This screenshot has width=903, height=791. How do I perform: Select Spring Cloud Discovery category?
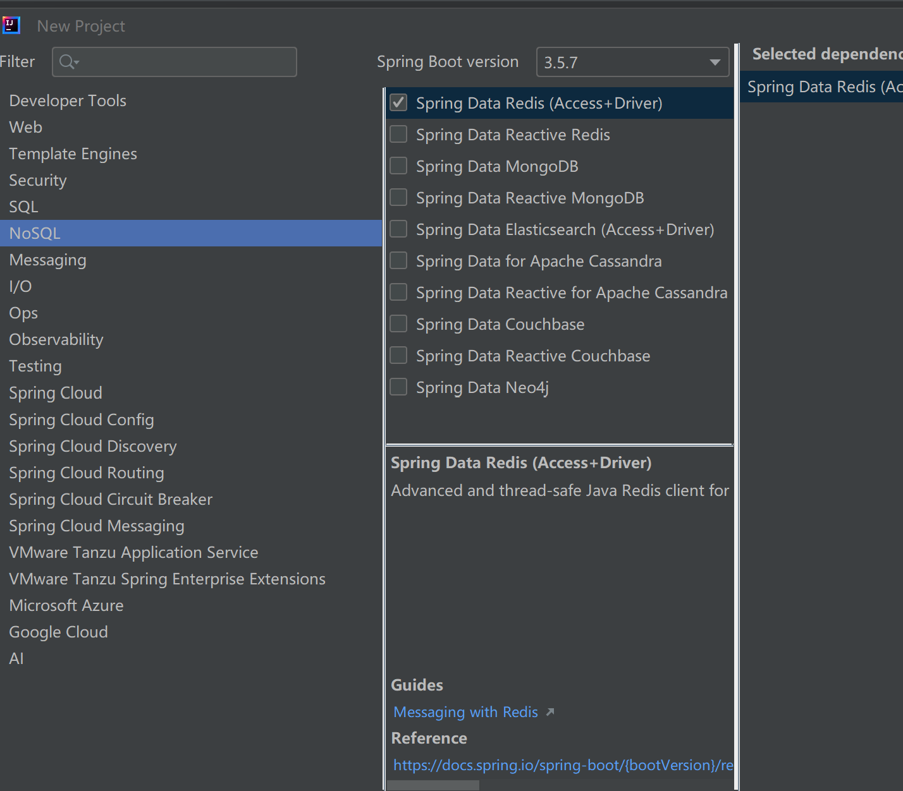pos(191,446)
